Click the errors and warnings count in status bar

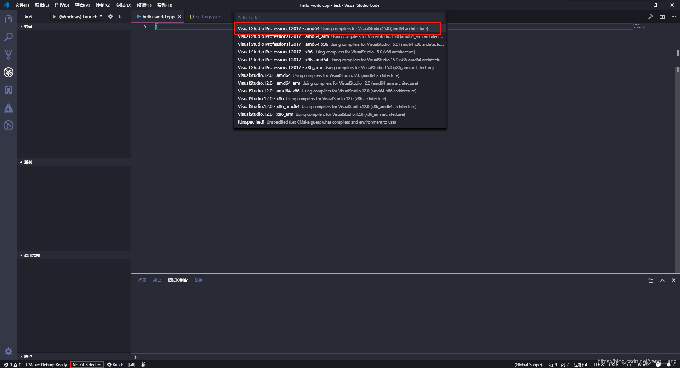click(x=12, y=364)
